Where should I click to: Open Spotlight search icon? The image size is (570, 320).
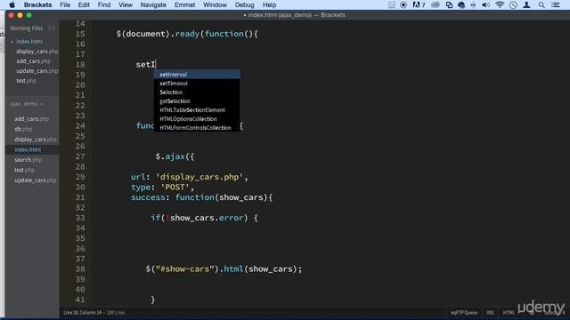541,4
